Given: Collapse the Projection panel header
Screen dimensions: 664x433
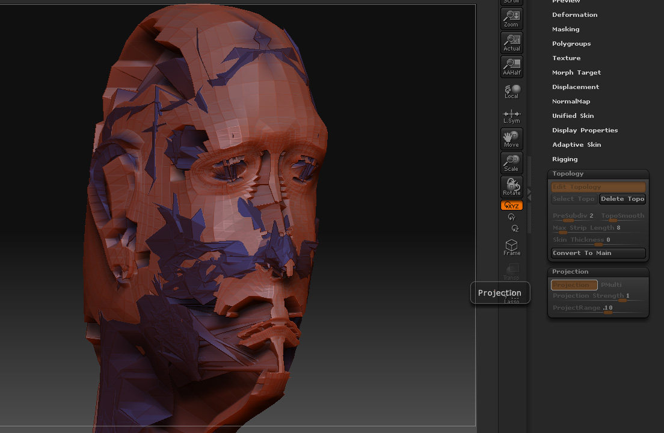Looking at the screenshot, I should coord(598,272).
